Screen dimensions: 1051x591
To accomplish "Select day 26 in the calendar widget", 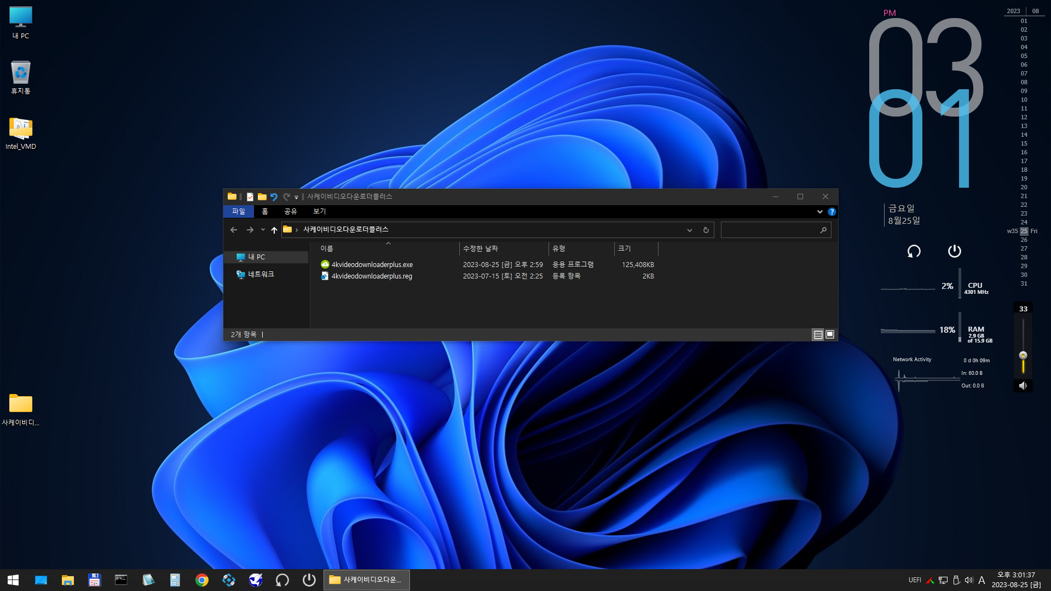I will click(1024, 240).
